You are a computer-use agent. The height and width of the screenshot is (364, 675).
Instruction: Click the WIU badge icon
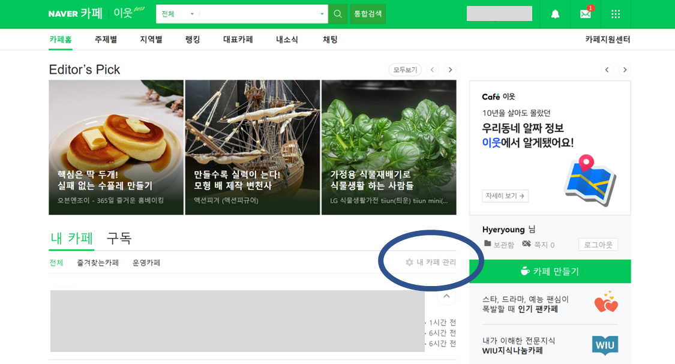coord(605,345)
